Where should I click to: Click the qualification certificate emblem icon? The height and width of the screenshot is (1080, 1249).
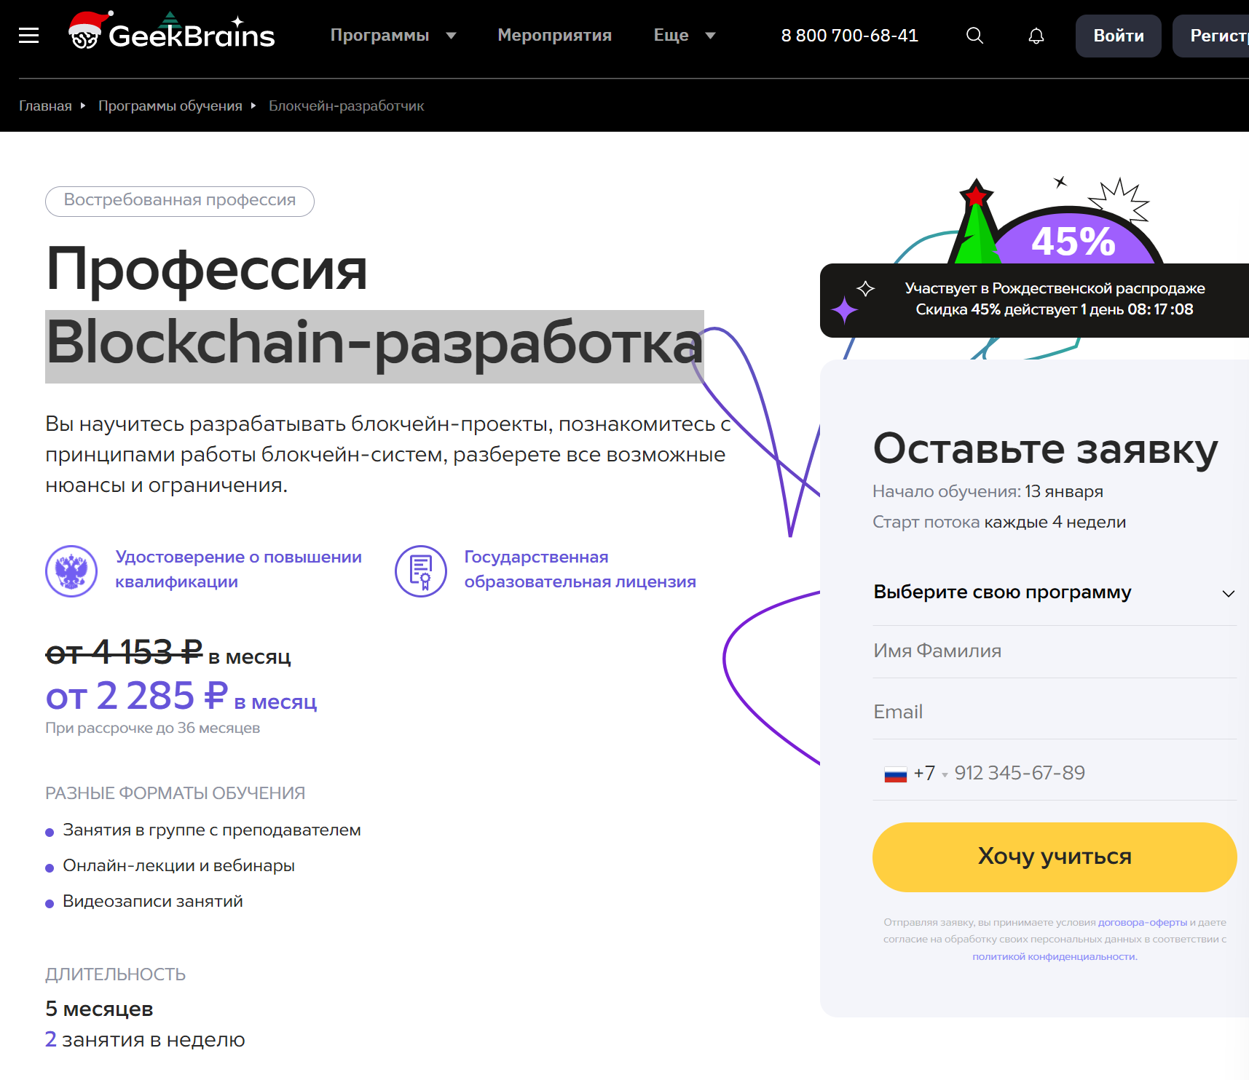[71, 571]
